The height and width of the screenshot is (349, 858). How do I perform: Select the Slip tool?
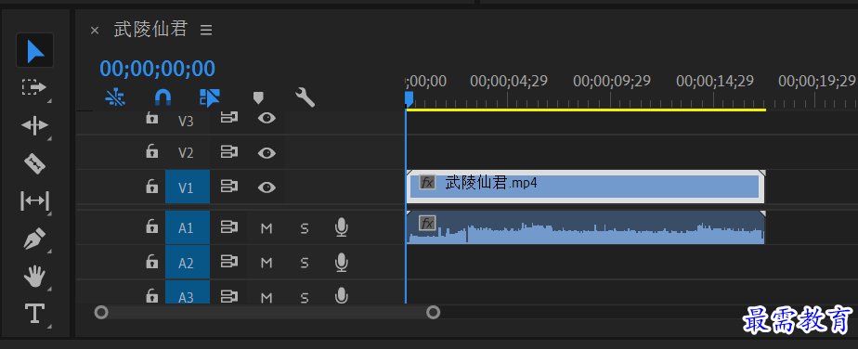[34, 200]
